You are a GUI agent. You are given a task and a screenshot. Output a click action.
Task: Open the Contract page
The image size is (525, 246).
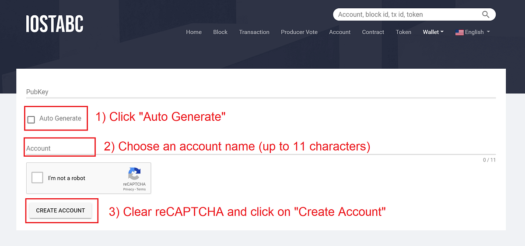click(373, 32)
